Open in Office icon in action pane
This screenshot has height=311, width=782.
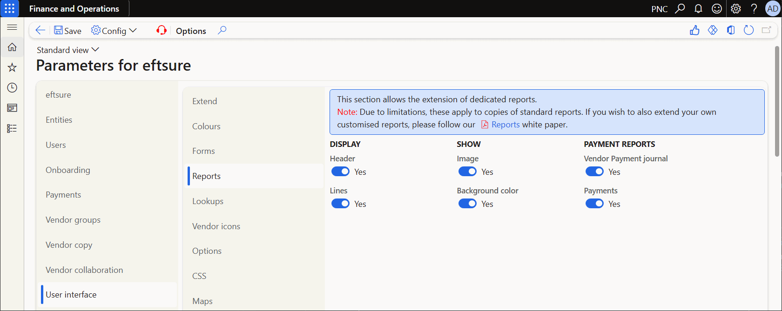pyautogui.click(x=731, y=30)
